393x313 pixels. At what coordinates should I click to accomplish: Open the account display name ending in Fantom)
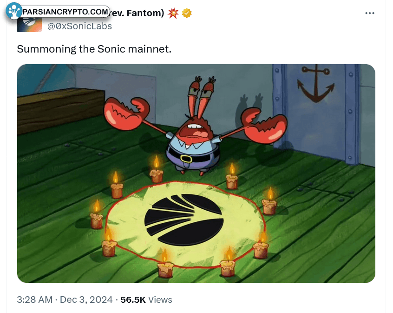(137, 13)
